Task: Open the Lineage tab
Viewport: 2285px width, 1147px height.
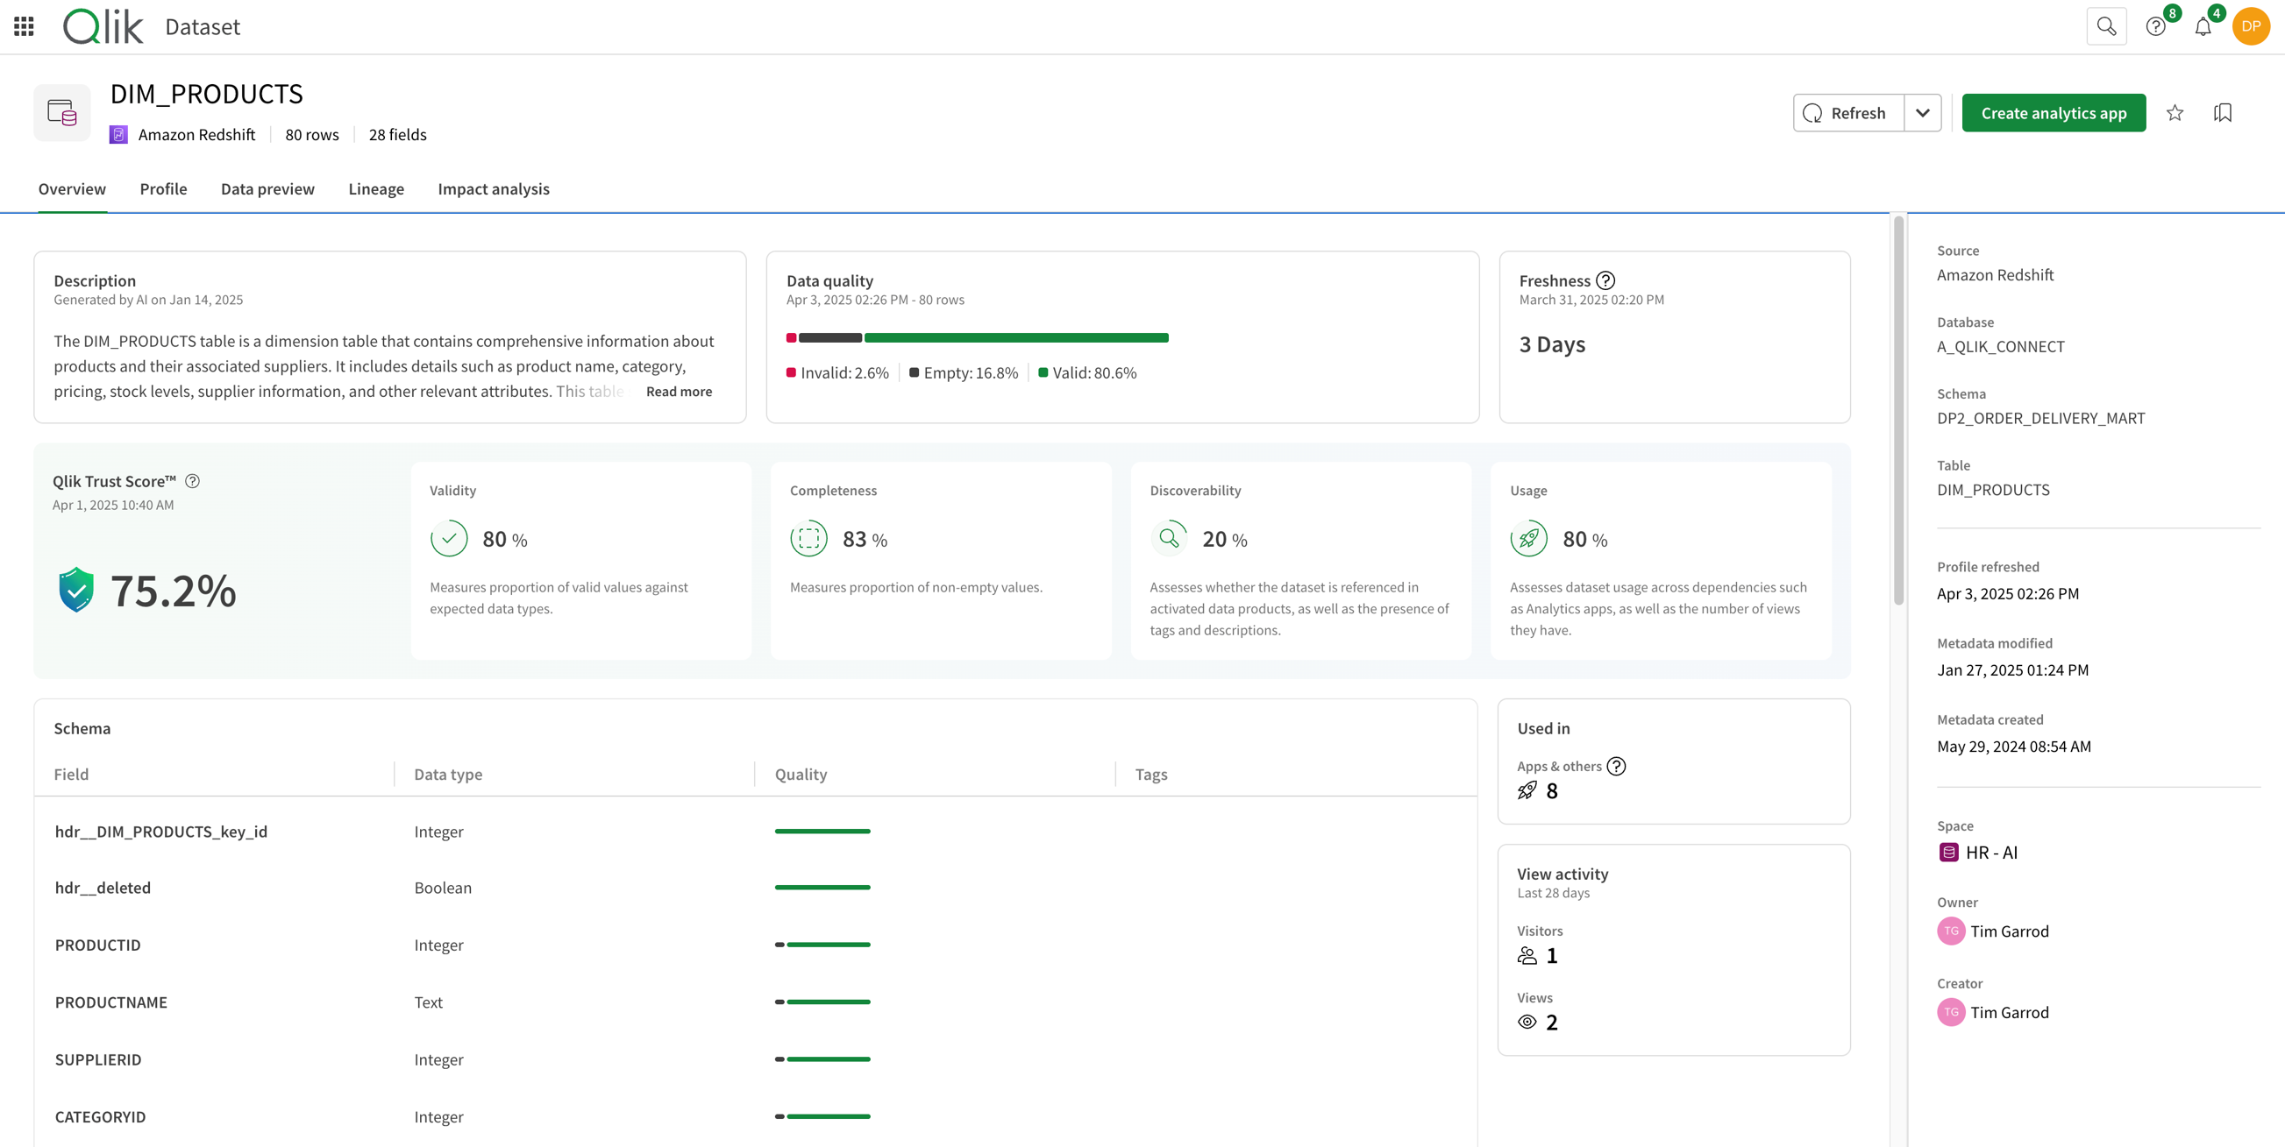Action: pyautogui.click(x=376, y=188)
